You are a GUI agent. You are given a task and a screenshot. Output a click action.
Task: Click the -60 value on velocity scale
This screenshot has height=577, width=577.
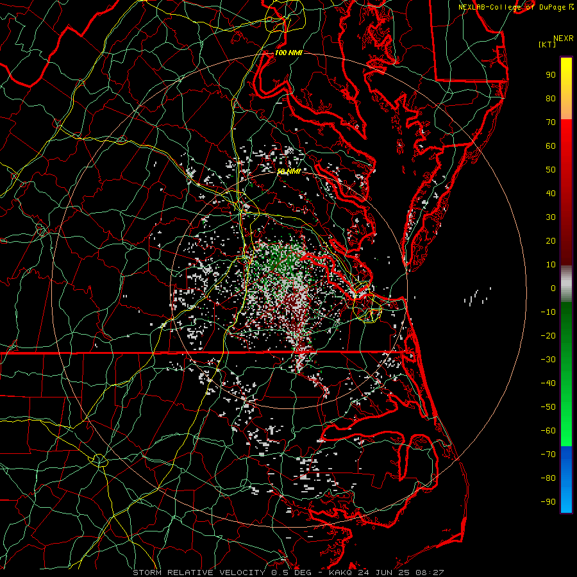(x=548, y=431)
